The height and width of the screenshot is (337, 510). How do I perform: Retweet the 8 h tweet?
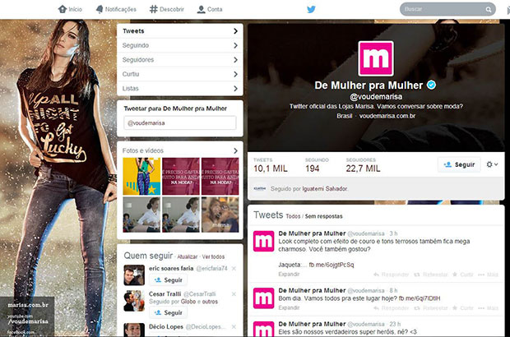coord(431,307)
